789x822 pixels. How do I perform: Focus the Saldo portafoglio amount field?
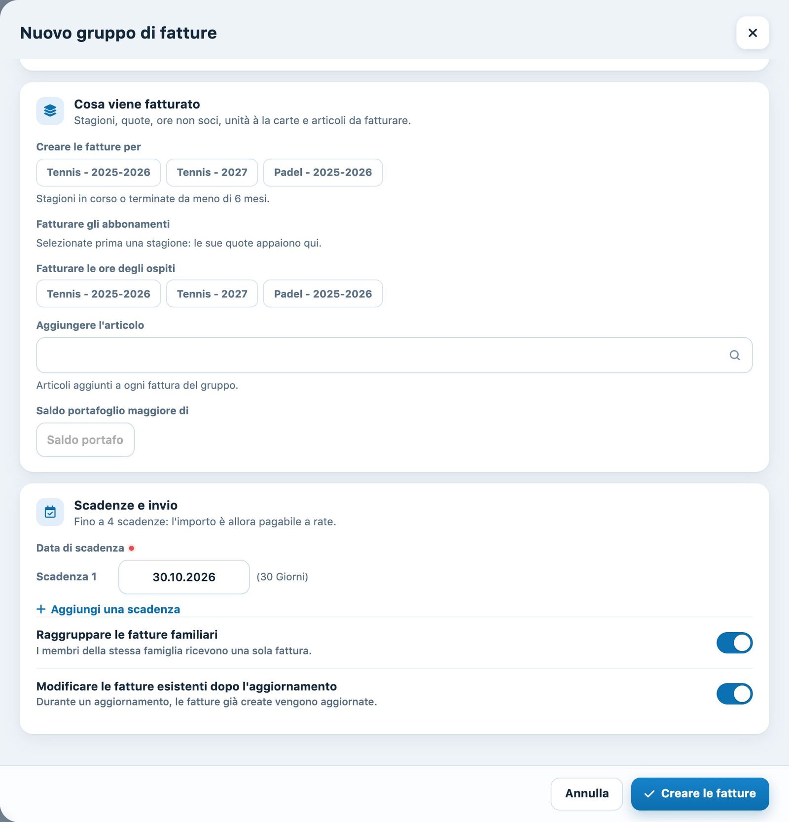[85, 440]
